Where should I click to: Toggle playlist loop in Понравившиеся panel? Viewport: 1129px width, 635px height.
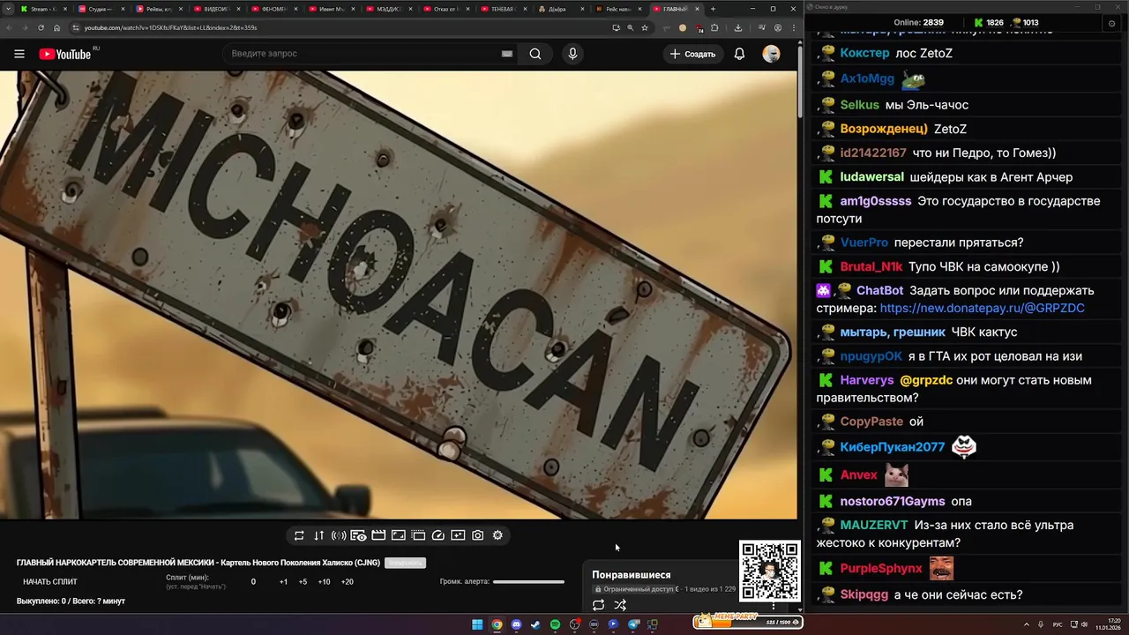point(598,605)
